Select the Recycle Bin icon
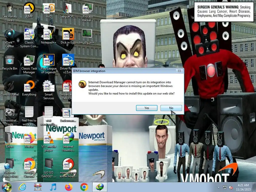The width and height of the screenshot is (256, 192). (10, 62)
